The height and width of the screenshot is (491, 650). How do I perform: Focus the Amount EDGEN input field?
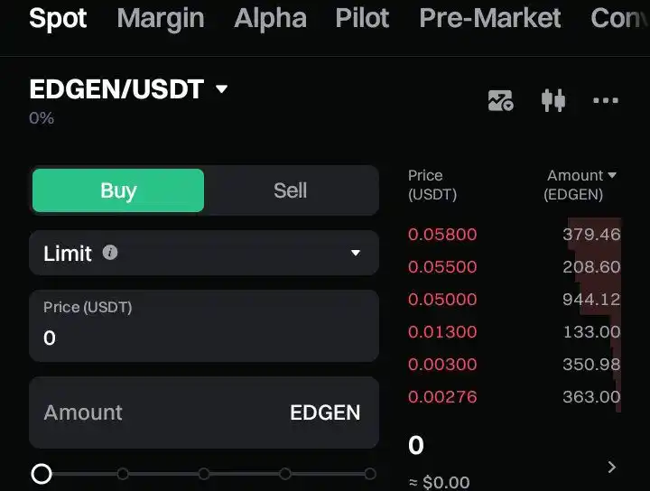[x=204, y=412]
